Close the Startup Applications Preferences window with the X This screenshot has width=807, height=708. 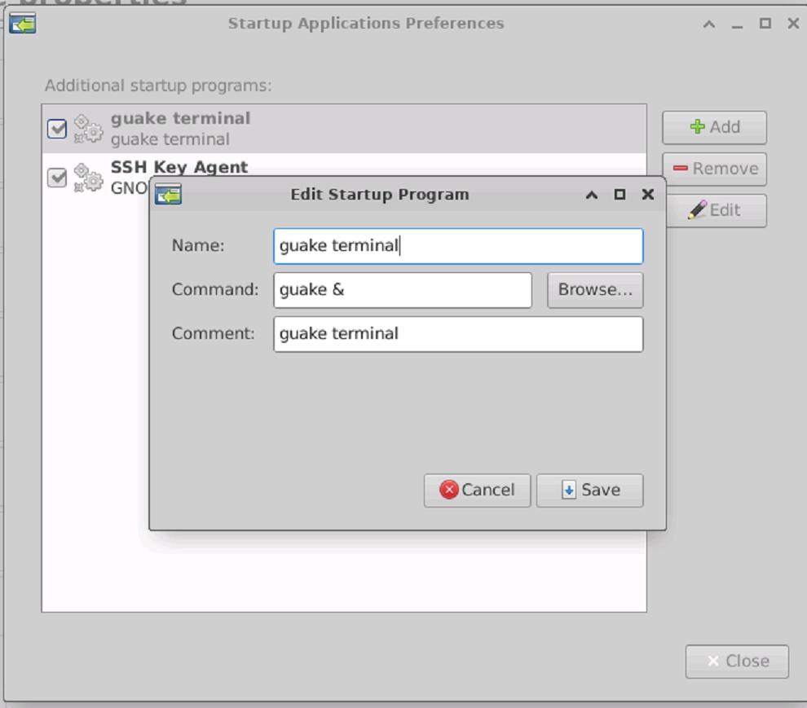(x=794, y=24)
